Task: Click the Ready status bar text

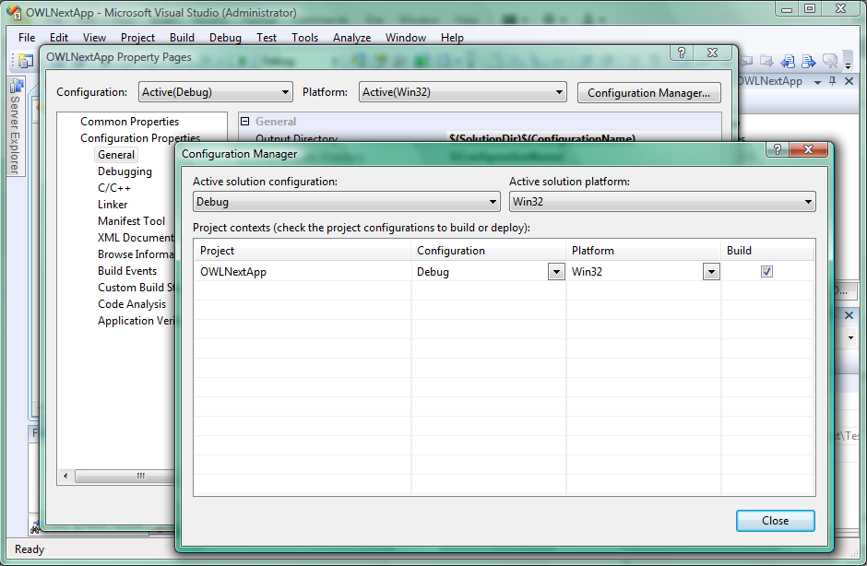Action: 30,548
